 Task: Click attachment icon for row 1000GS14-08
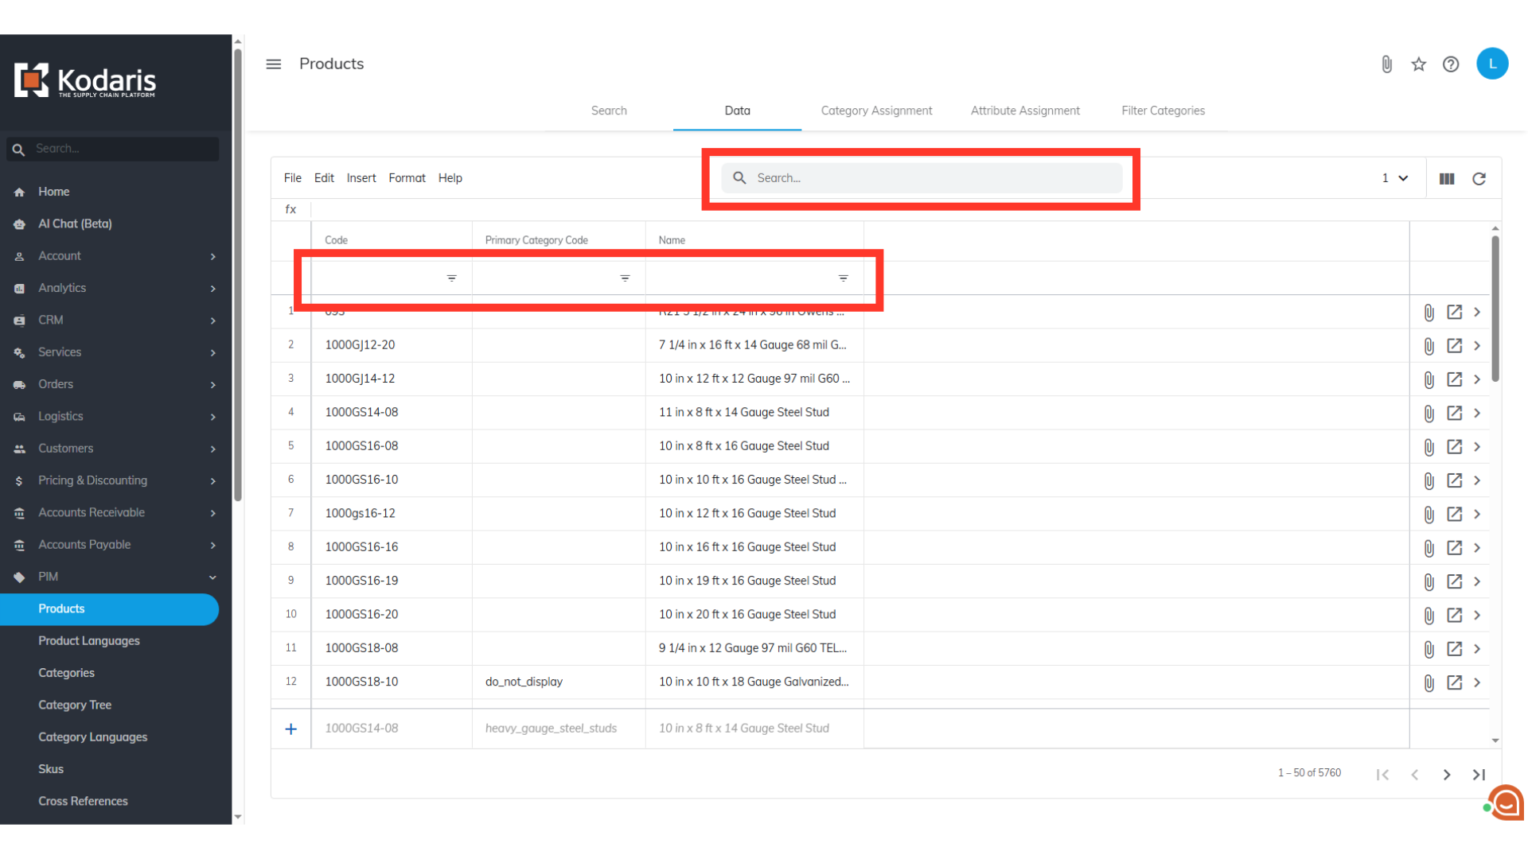coord(1429,414)
